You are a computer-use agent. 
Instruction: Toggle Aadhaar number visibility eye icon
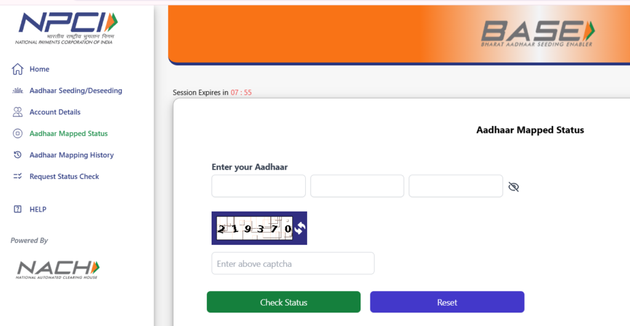514,186
